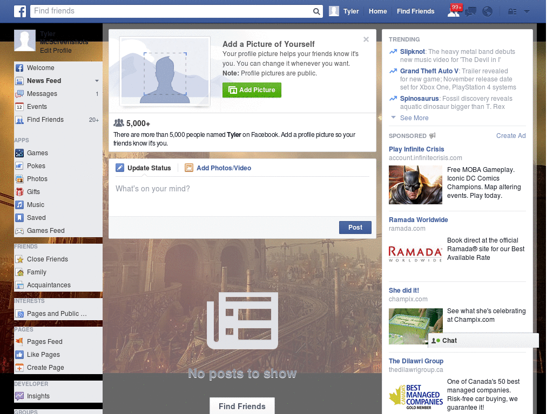The height and width of the screenshot is (414, 553).
Task: Click the What's on your mind box
Action: point(242,196)
